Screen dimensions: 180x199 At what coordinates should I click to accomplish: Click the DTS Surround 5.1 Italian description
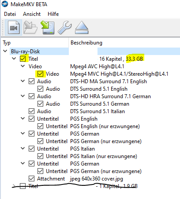point(97,111)
